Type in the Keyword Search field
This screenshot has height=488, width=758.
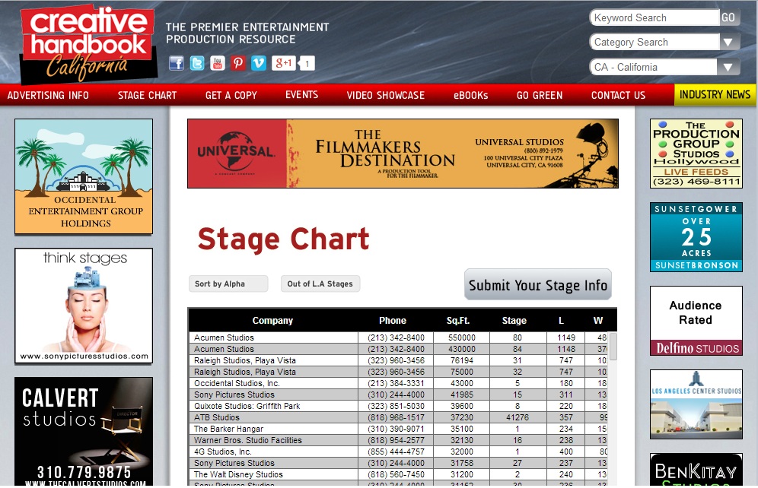[x=653, y=17]
